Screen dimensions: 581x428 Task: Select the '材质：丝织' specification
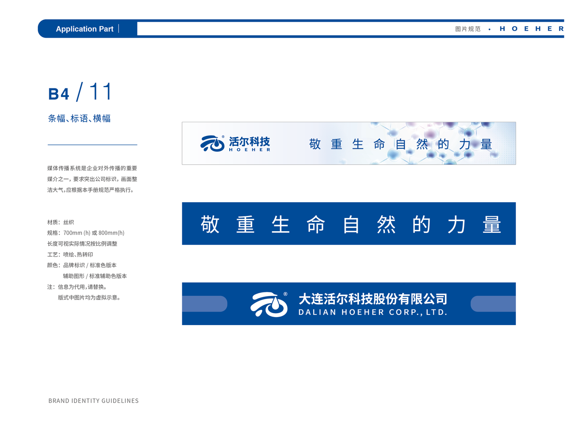click(x=60, y=222)
